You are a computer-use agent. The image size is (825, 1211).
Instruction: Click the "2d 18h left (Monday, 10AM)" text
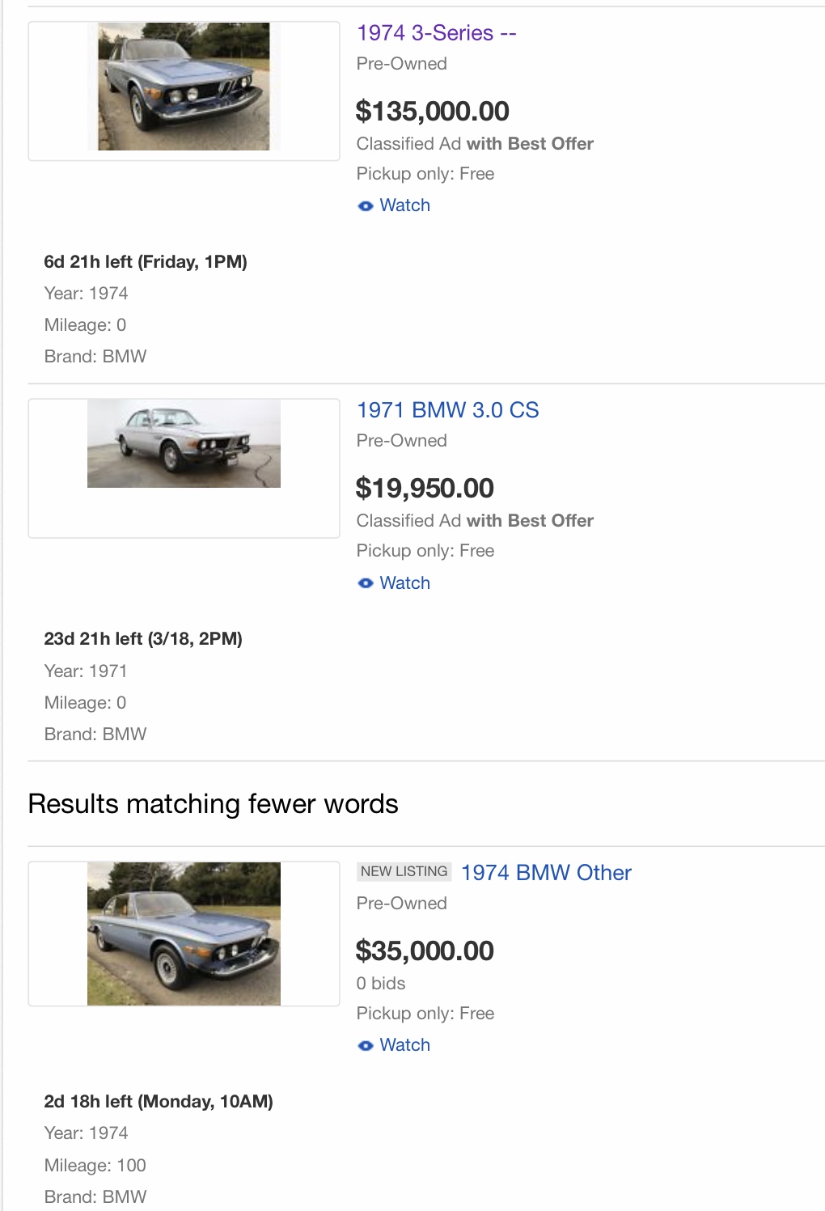click(159, 1102)
